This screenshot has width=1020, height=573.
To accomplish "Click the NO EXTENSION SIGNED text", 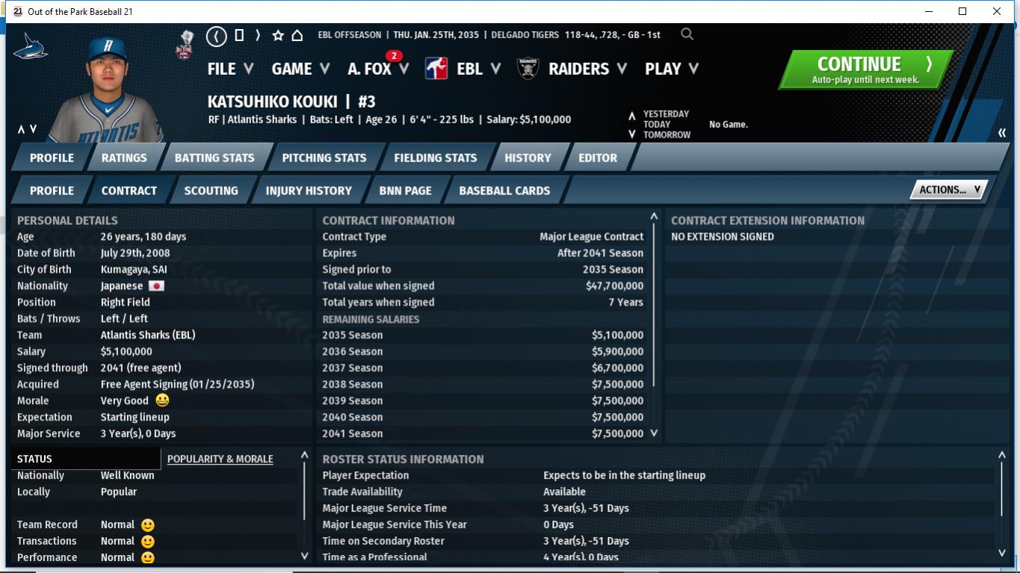I will [723, 236].
